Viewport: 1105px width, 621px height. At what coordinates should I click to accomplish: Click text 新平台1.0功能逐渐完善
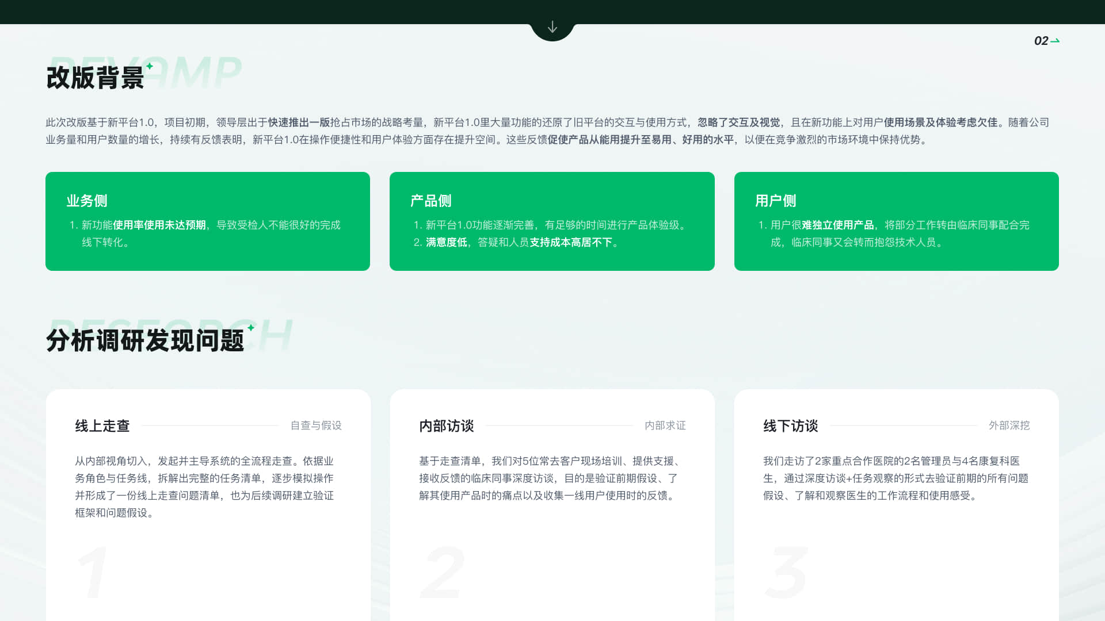480,225
